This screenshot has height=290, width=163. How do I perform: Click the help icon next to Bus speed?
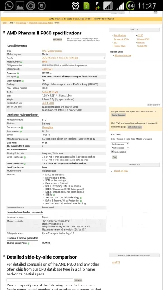tap(18, 77)
